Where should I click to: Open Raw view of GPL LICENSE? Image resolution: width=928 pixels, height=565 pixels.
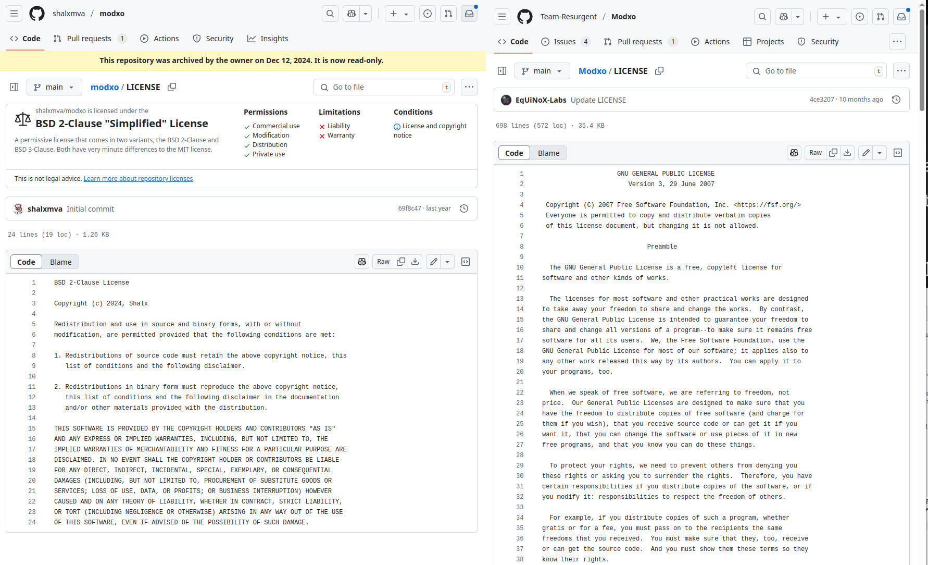coord(816,153)
